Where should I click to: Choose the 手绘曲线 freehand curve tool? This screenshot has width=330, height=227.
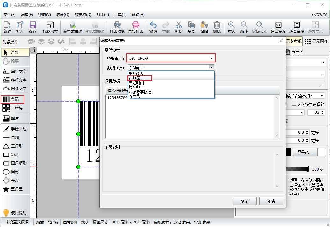pos(15,129)
